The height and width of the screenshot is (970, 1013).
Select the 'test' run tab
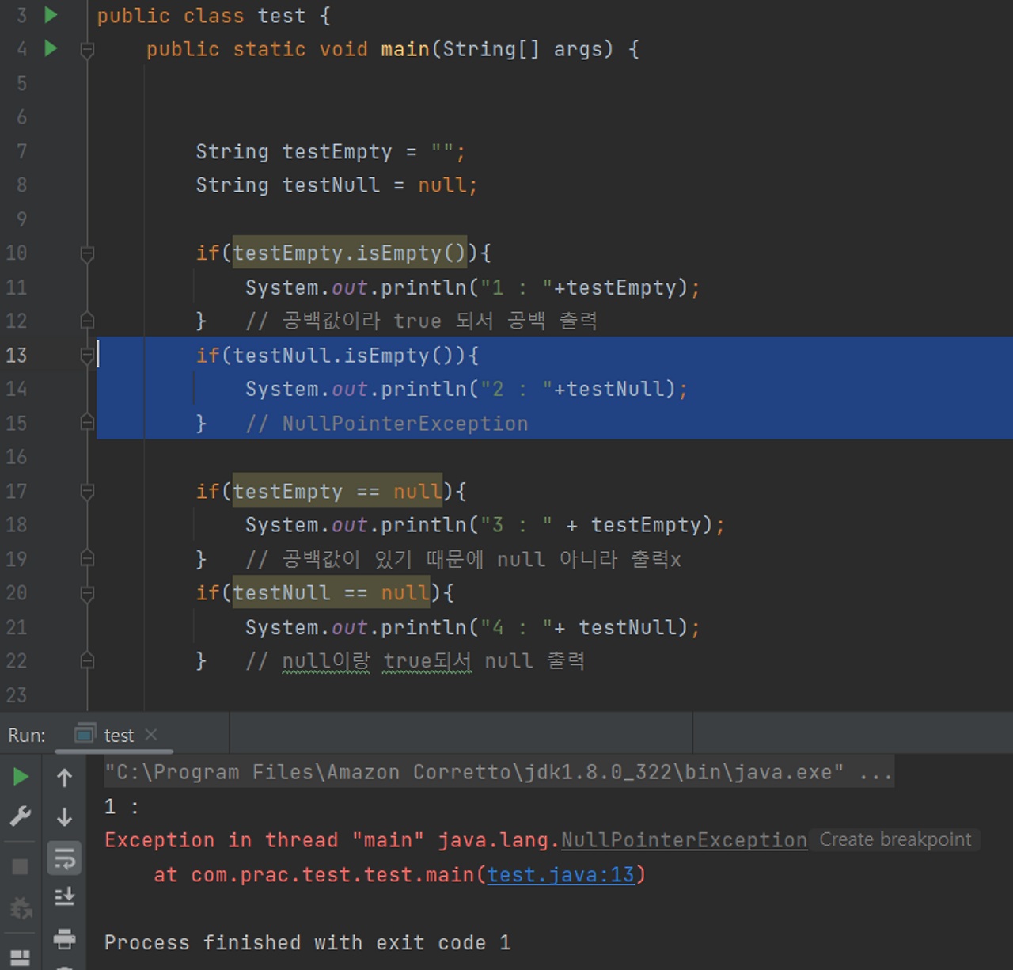pos(119,734)
